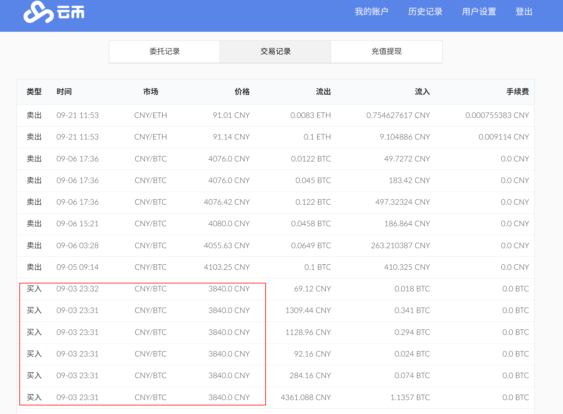Click the 69.12 CNY outflow value

tap(313, 289)
